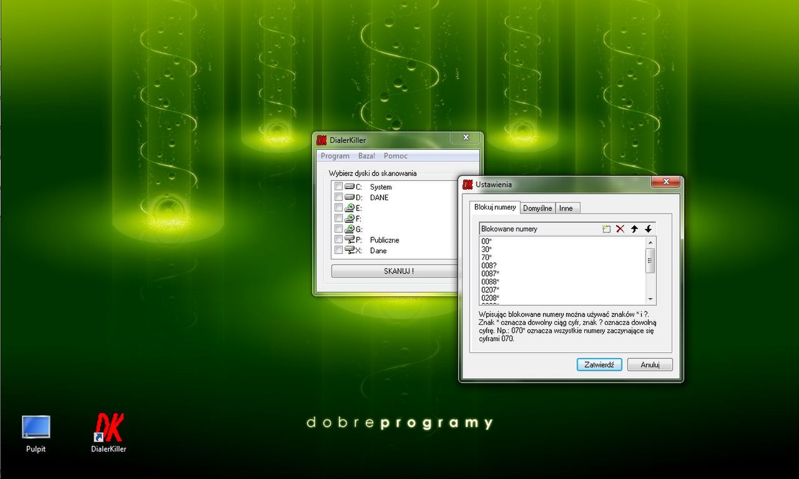
Task: Enable the X: Dane drive checkbox
Action: (x=338, y=250)
